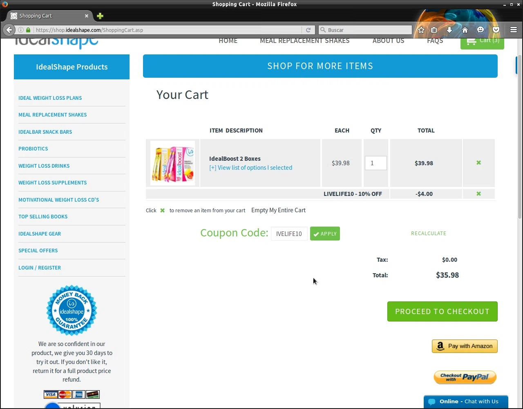
Task: Open PROBIOTICS category
Action: [33, 149]
